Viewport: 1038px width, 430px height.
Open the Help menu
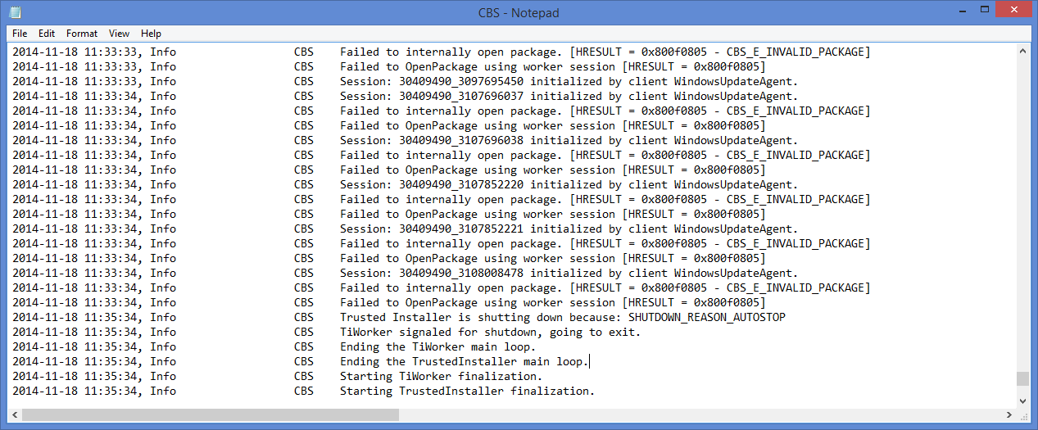pos(151,34)
